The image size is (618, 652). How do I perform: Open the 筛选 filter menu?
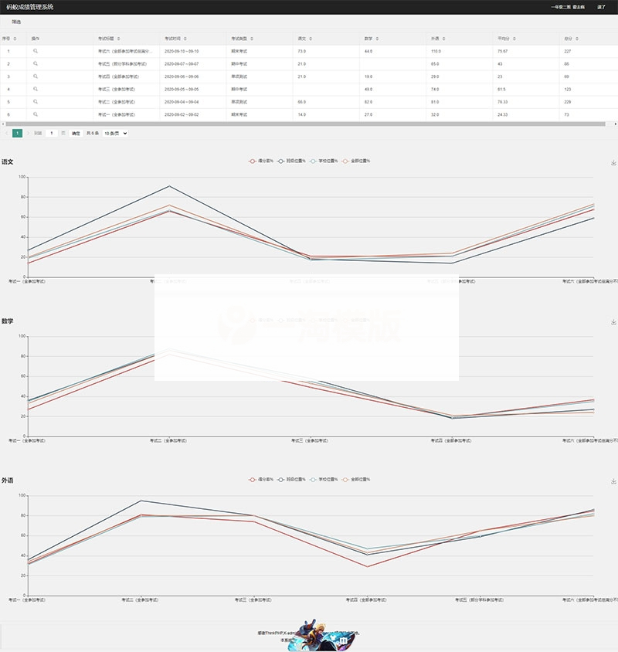coord(16,22)
